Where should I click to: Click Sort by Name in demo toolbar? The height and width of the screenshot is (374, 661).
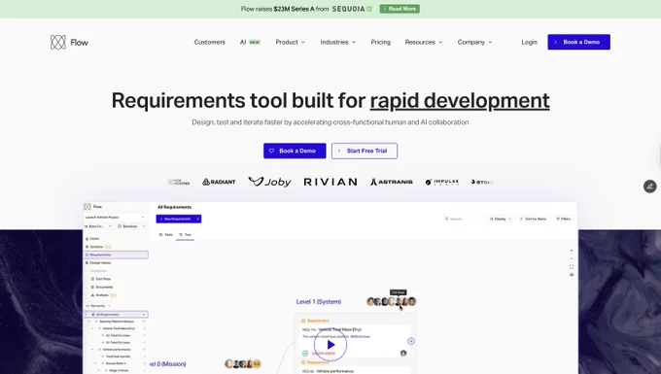(533, 219)
